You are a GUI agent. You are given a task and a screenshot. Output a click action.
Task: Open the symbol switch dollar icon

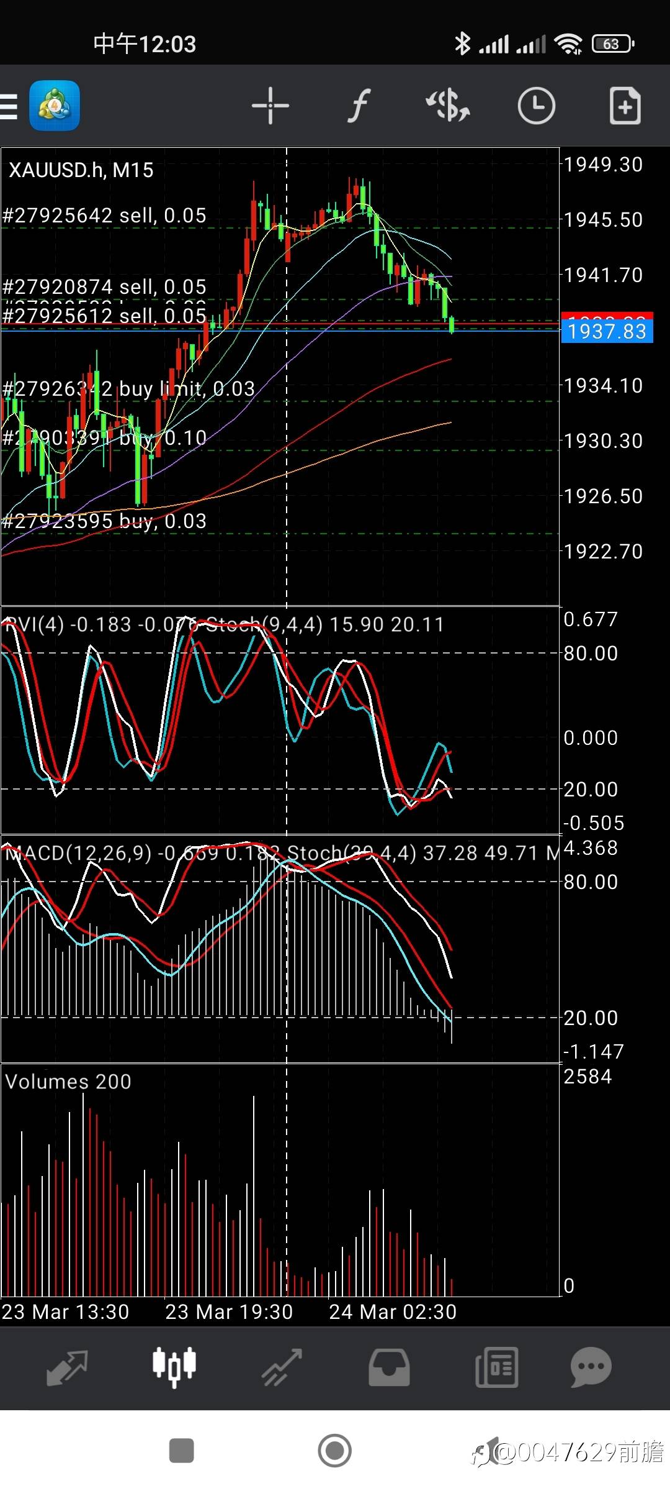pyautogui.click(x=448, y=106)
